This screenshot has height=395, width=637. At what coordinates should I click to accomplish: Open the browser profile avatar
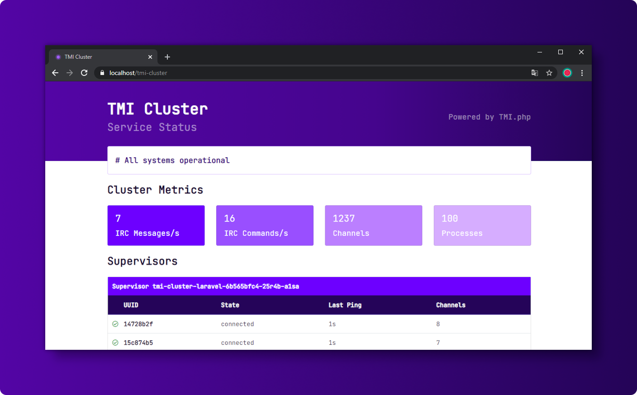click(567, 73)
